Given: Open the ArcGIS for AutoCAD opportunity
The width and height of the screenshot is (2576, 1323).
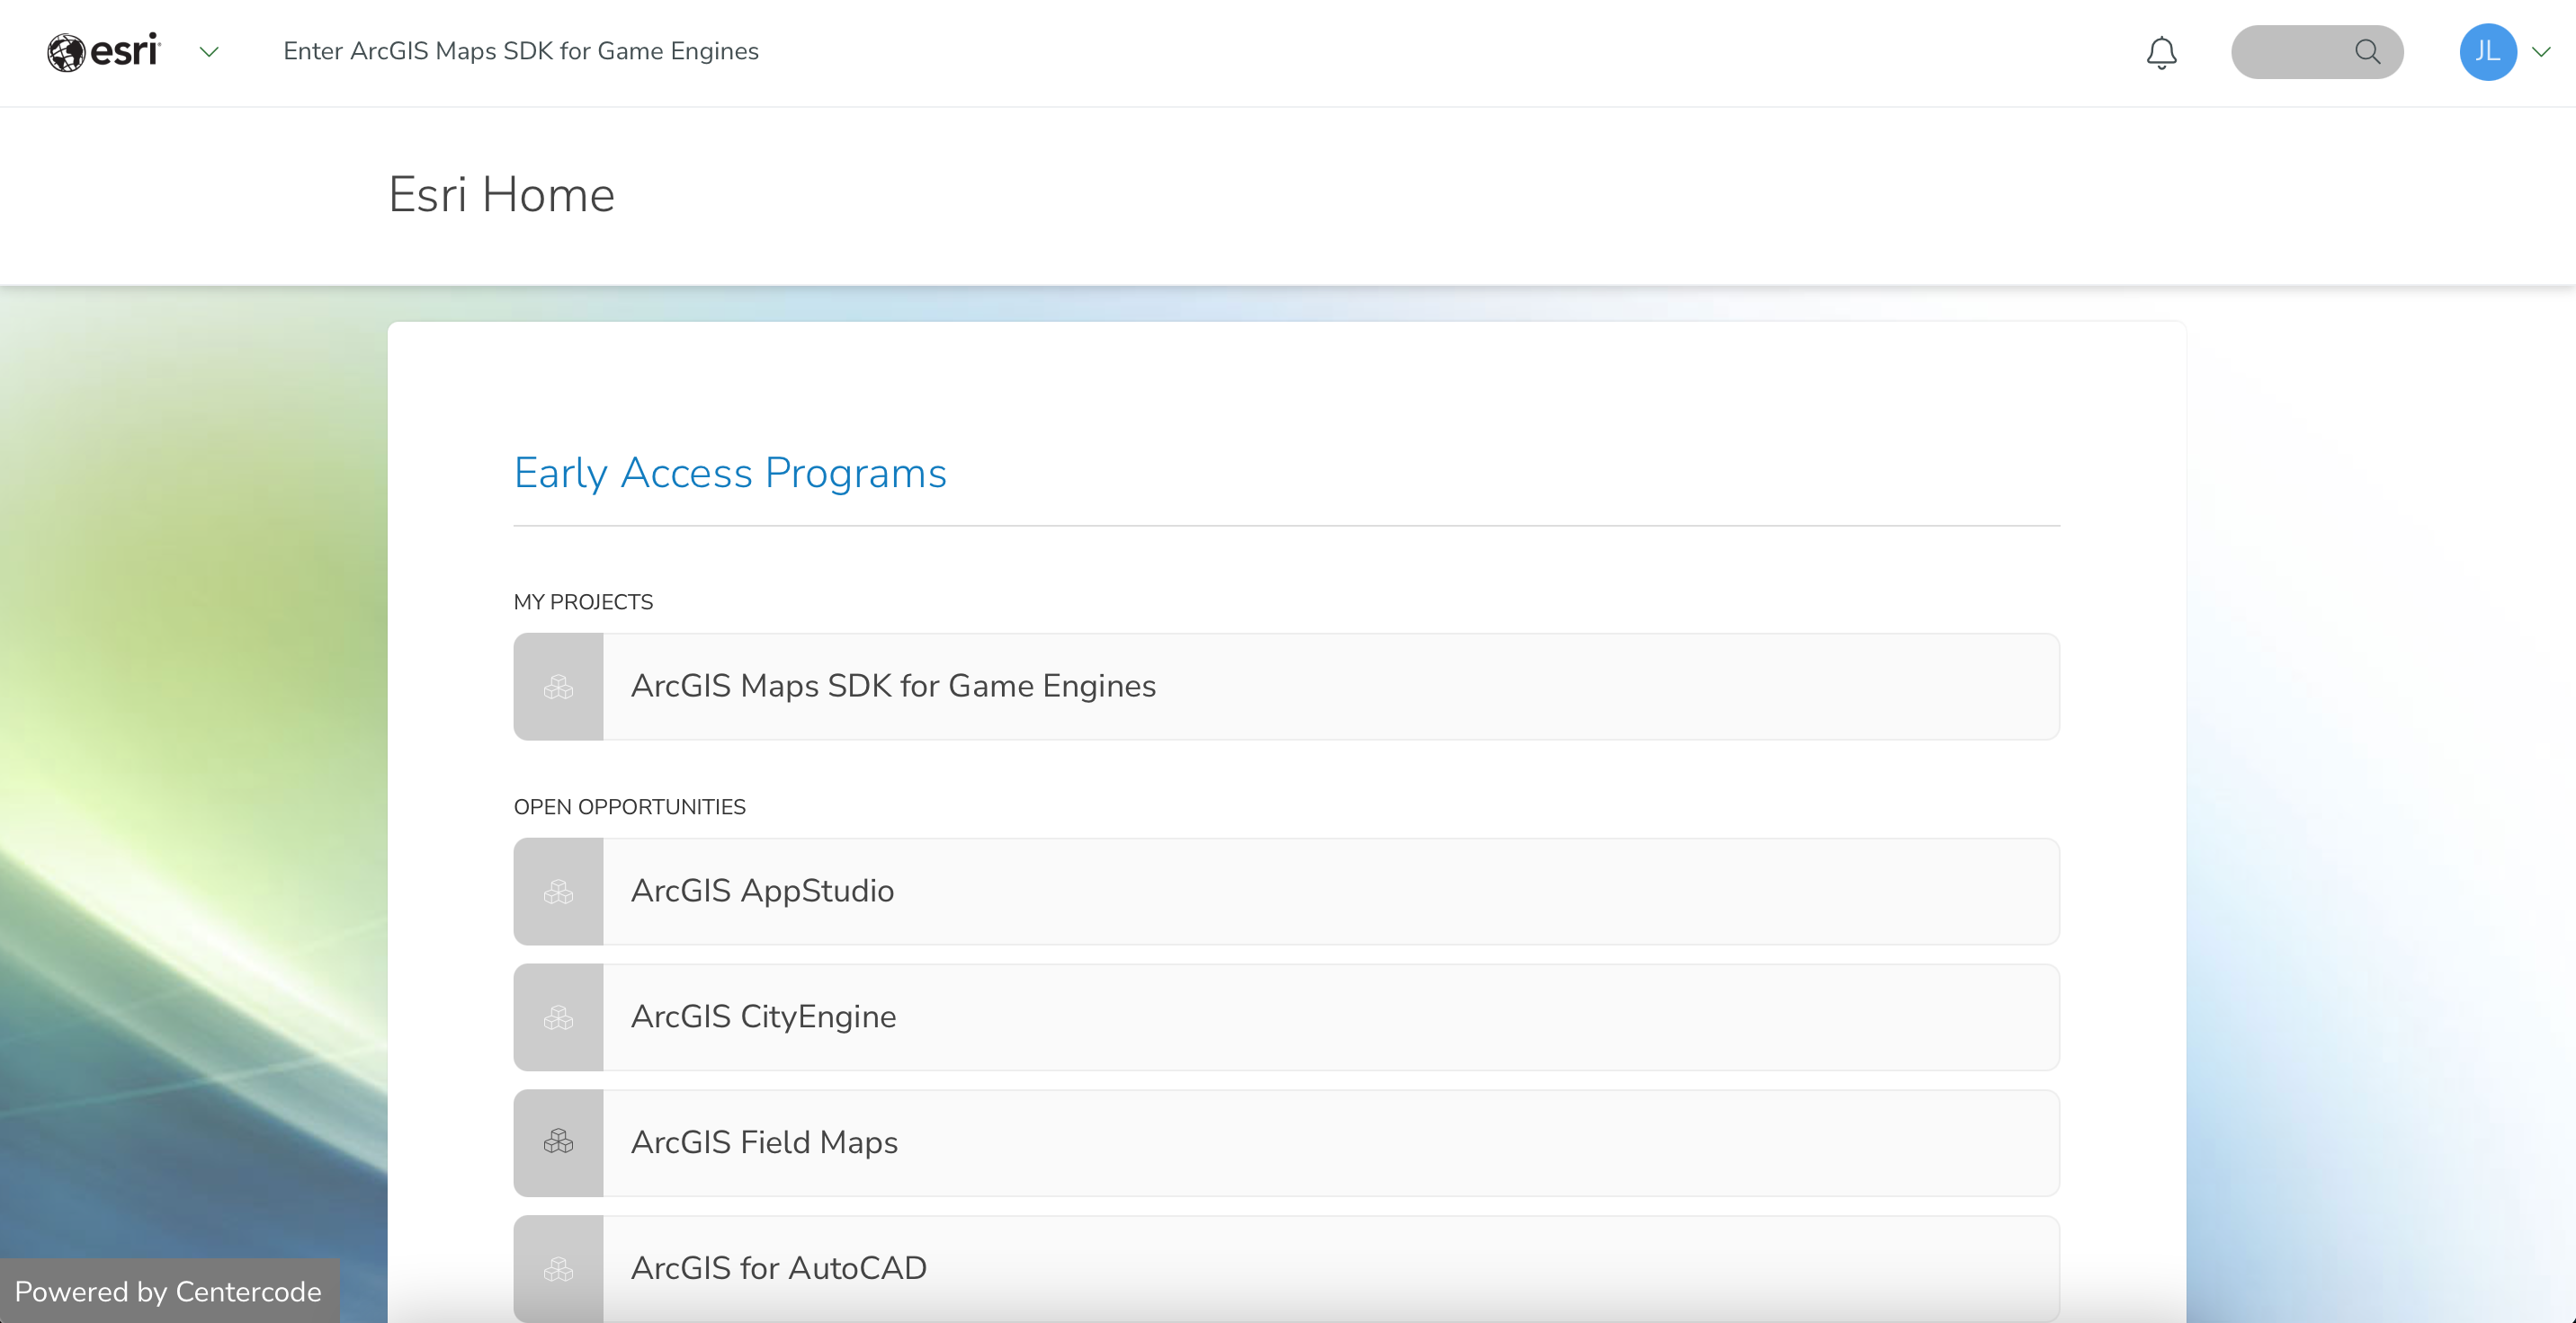Looking at the screenshot, I should pos(1286,1269).
